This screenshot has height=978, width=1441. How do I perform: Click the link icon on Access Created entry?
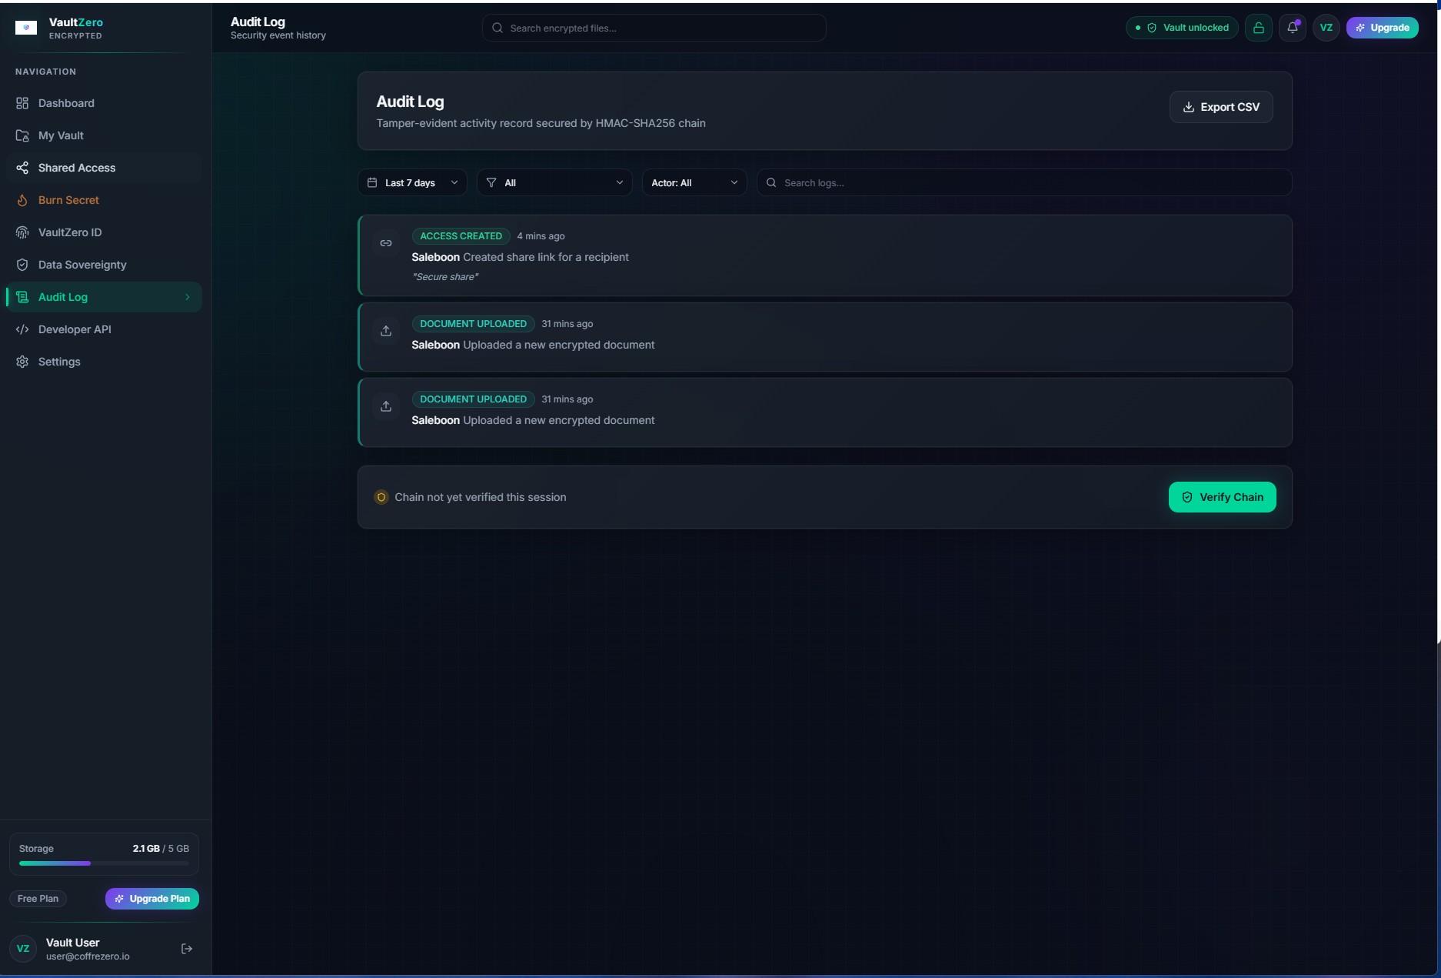coord(386,243)
